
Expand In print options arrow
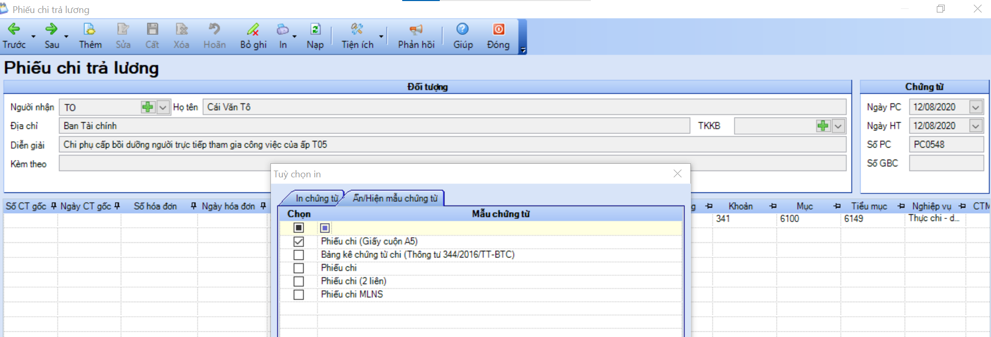tap(294, 36)
